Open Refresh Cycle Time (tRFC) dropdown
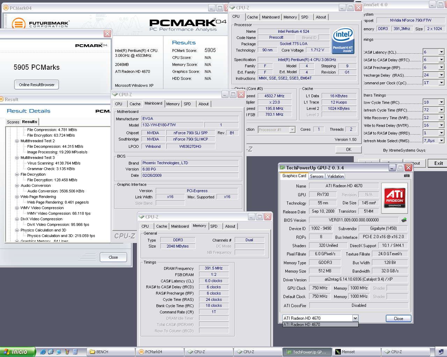The image size is (447, 357). pos(441,110)
